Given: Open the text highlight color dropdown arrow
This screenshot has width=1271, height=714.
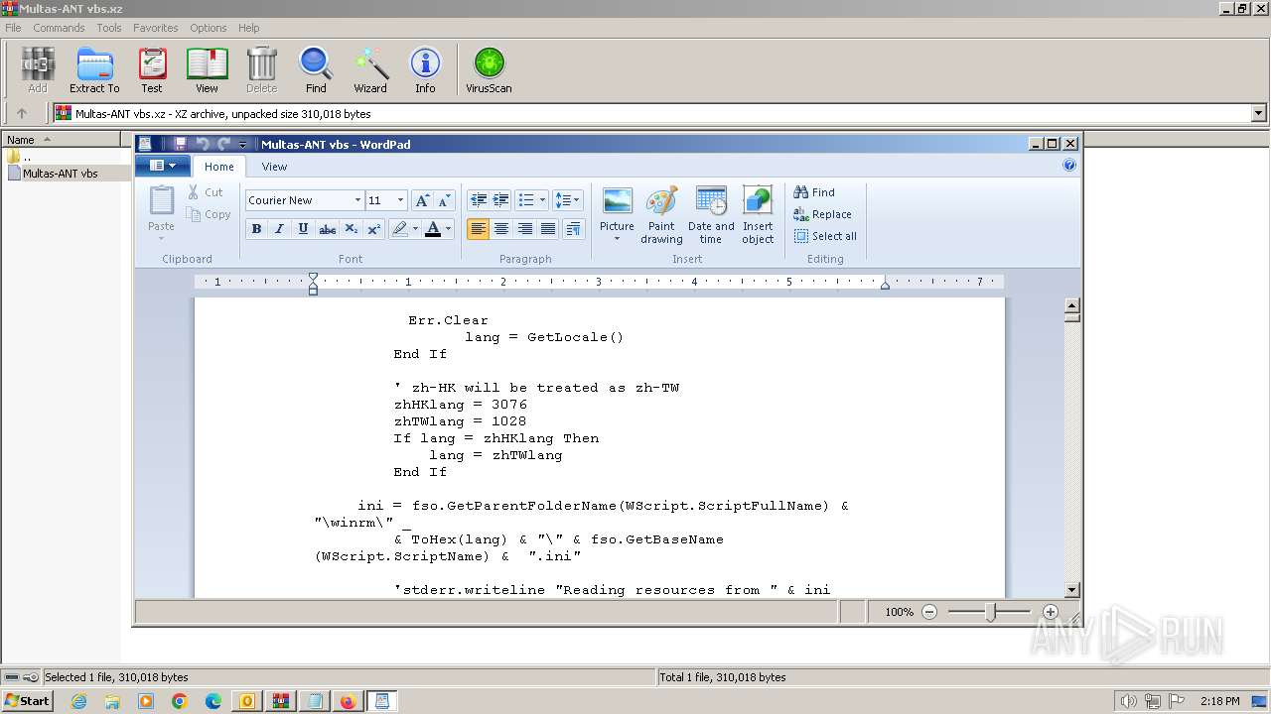Looking at the screenshot, I should (415, 229).
